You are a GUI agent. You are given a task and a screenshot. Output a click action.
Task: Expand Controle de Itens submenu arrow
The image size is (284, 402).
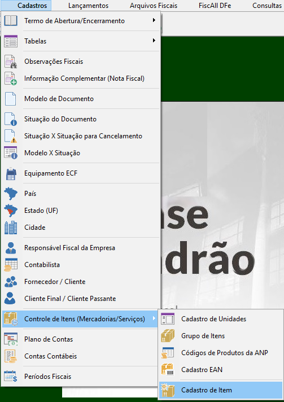pyautogui.click(x=154, y=318)
